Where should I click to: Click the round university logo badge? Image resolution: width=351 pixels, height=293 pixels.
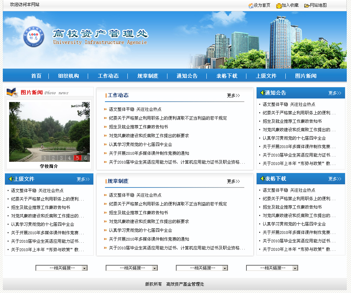click(34, 37)
